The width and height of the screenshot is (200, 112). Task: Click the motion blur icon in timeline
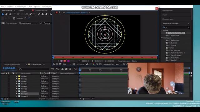coord(70,69)
